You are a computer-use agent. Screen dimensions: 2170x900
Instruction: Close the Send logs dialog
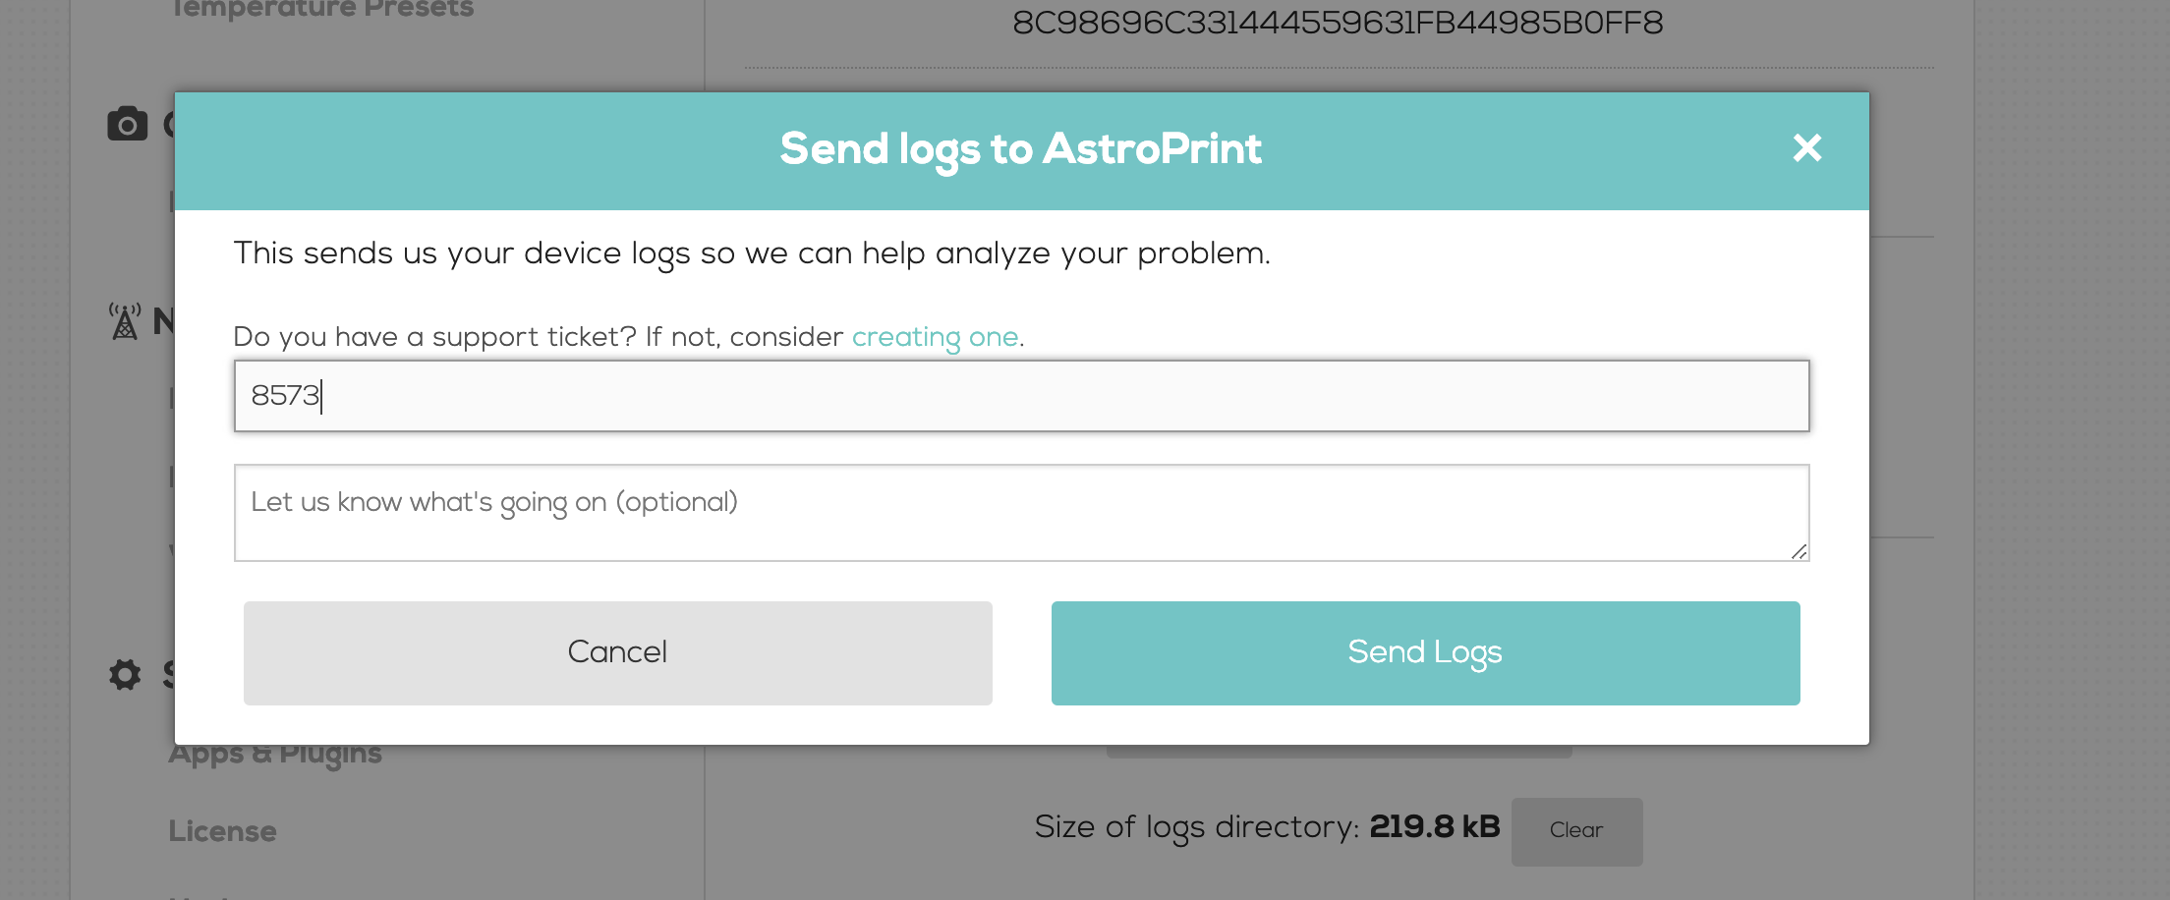coord(1806,148)
